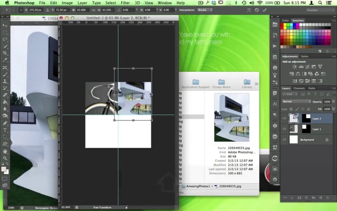This screenshot has height=211, width=337.
Task: Hide the Background layer
Action: click(284, 140)
